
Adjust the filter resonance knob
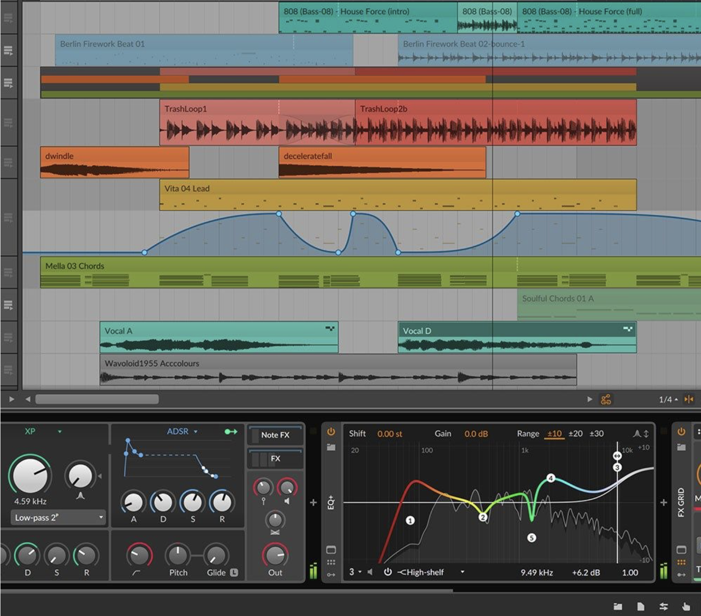80,475
